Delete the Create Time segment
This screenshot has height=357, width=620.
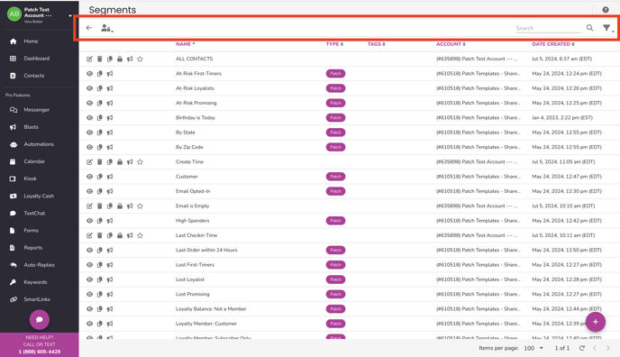click(x=100, y=161)
